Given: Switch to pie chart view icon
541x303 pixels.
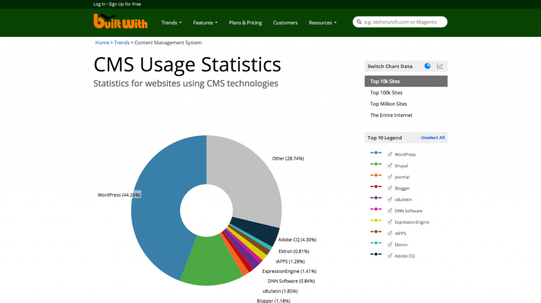Looking at the screenshot, I should coord(427,66).
